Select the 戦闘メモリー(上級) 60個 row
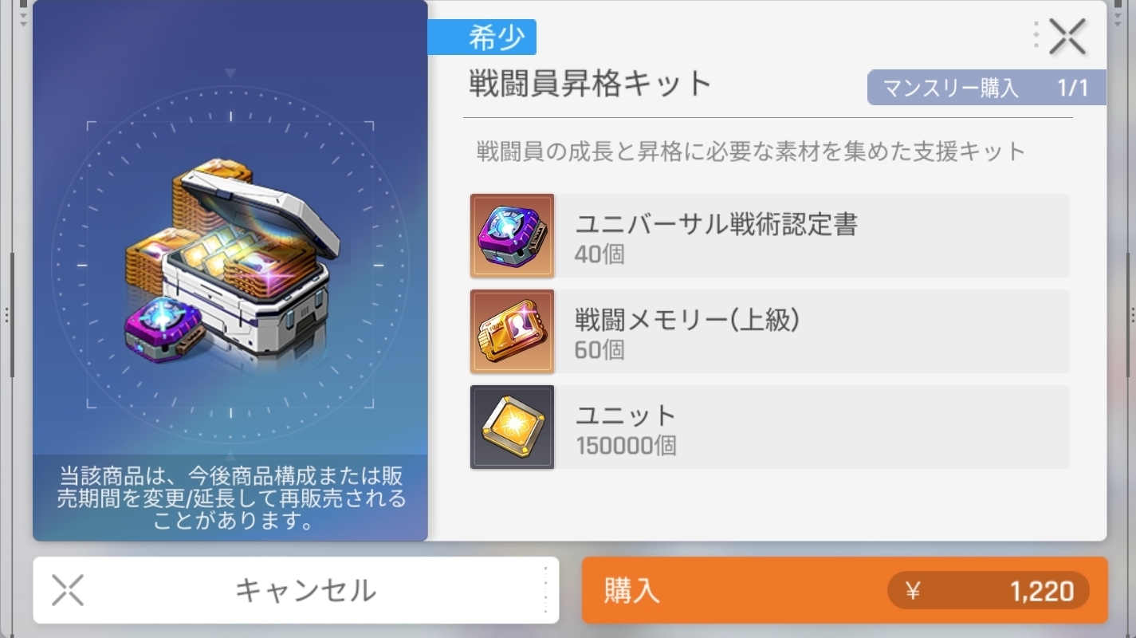Image resolution: width=1136 pixels, height=638 pixels. click(769, 332)
